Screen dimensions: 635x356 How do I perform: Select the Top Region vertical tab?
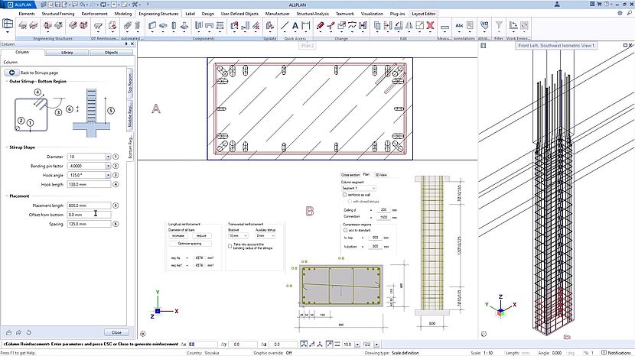point(131,83)
